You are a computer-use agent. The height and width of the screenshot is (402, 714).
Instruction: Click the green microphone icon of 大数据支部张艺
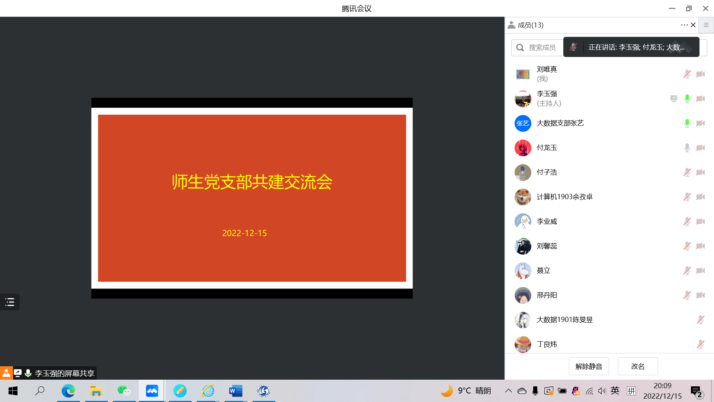(x=687, y=123)
